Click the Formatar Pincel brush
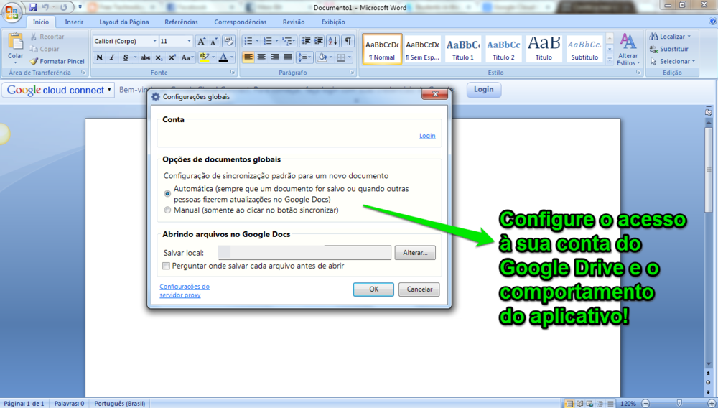This screenshot has width=718, height=408. 57,62
